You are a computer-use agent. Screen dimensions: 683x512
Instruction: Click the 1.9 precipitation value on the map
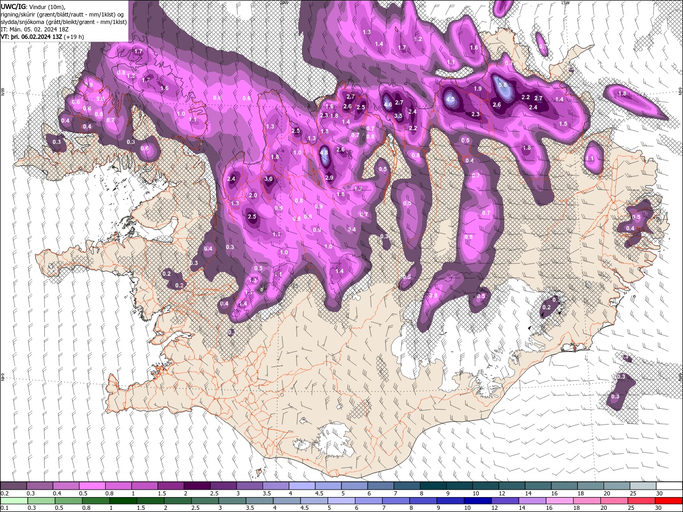478,89
